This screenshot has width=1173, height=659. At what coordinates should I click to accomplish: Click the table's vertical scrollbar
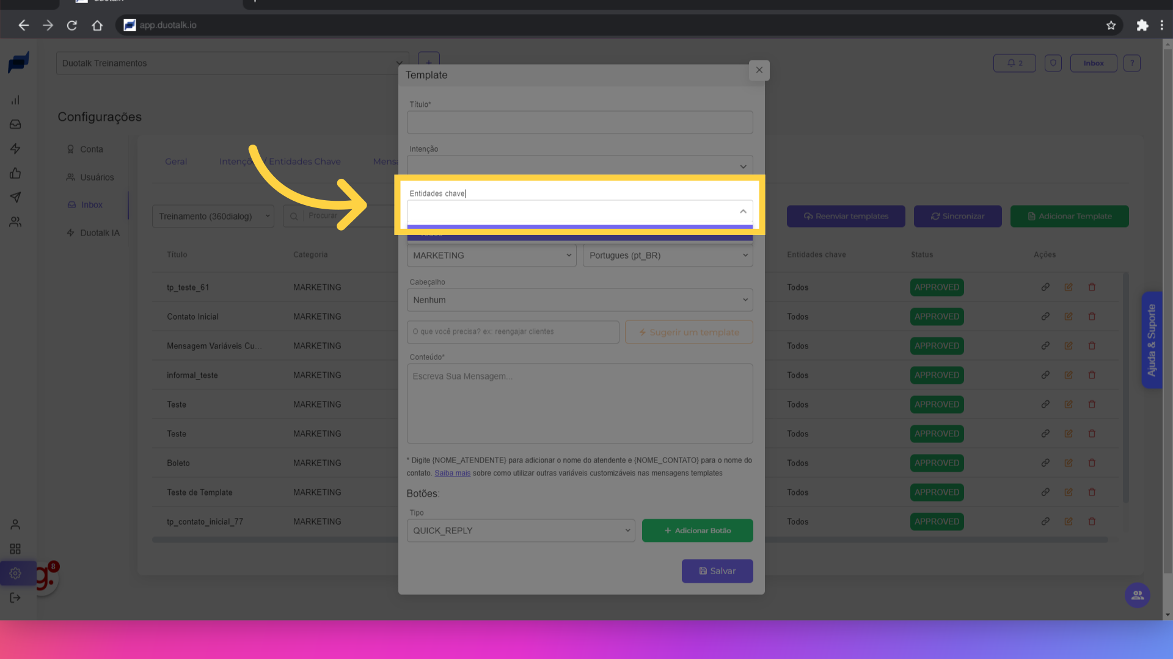1125,387
